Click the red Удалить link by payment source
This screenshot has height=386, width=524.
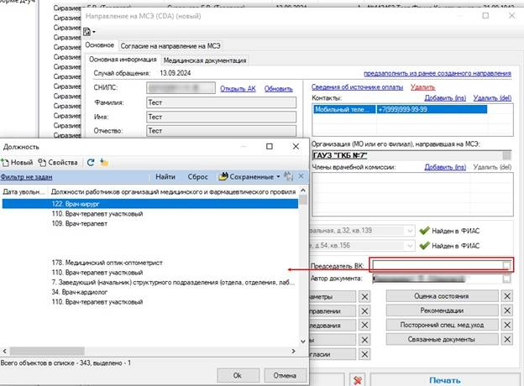[422, 86]
